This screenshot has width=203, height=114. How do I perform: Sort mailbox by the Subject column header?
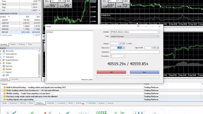tap(4, 84)
